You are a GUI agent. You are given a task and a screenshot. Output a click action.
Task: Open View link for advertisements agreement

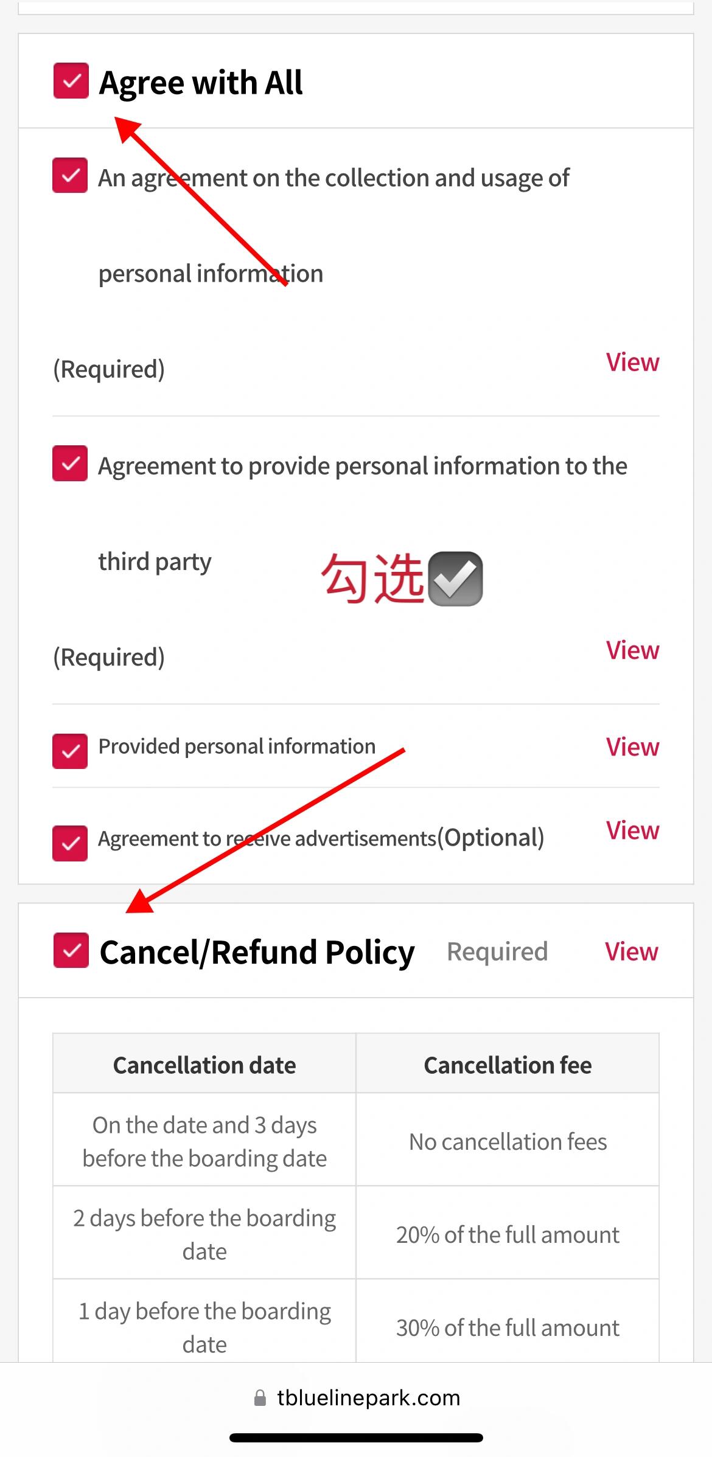(632, 830)
